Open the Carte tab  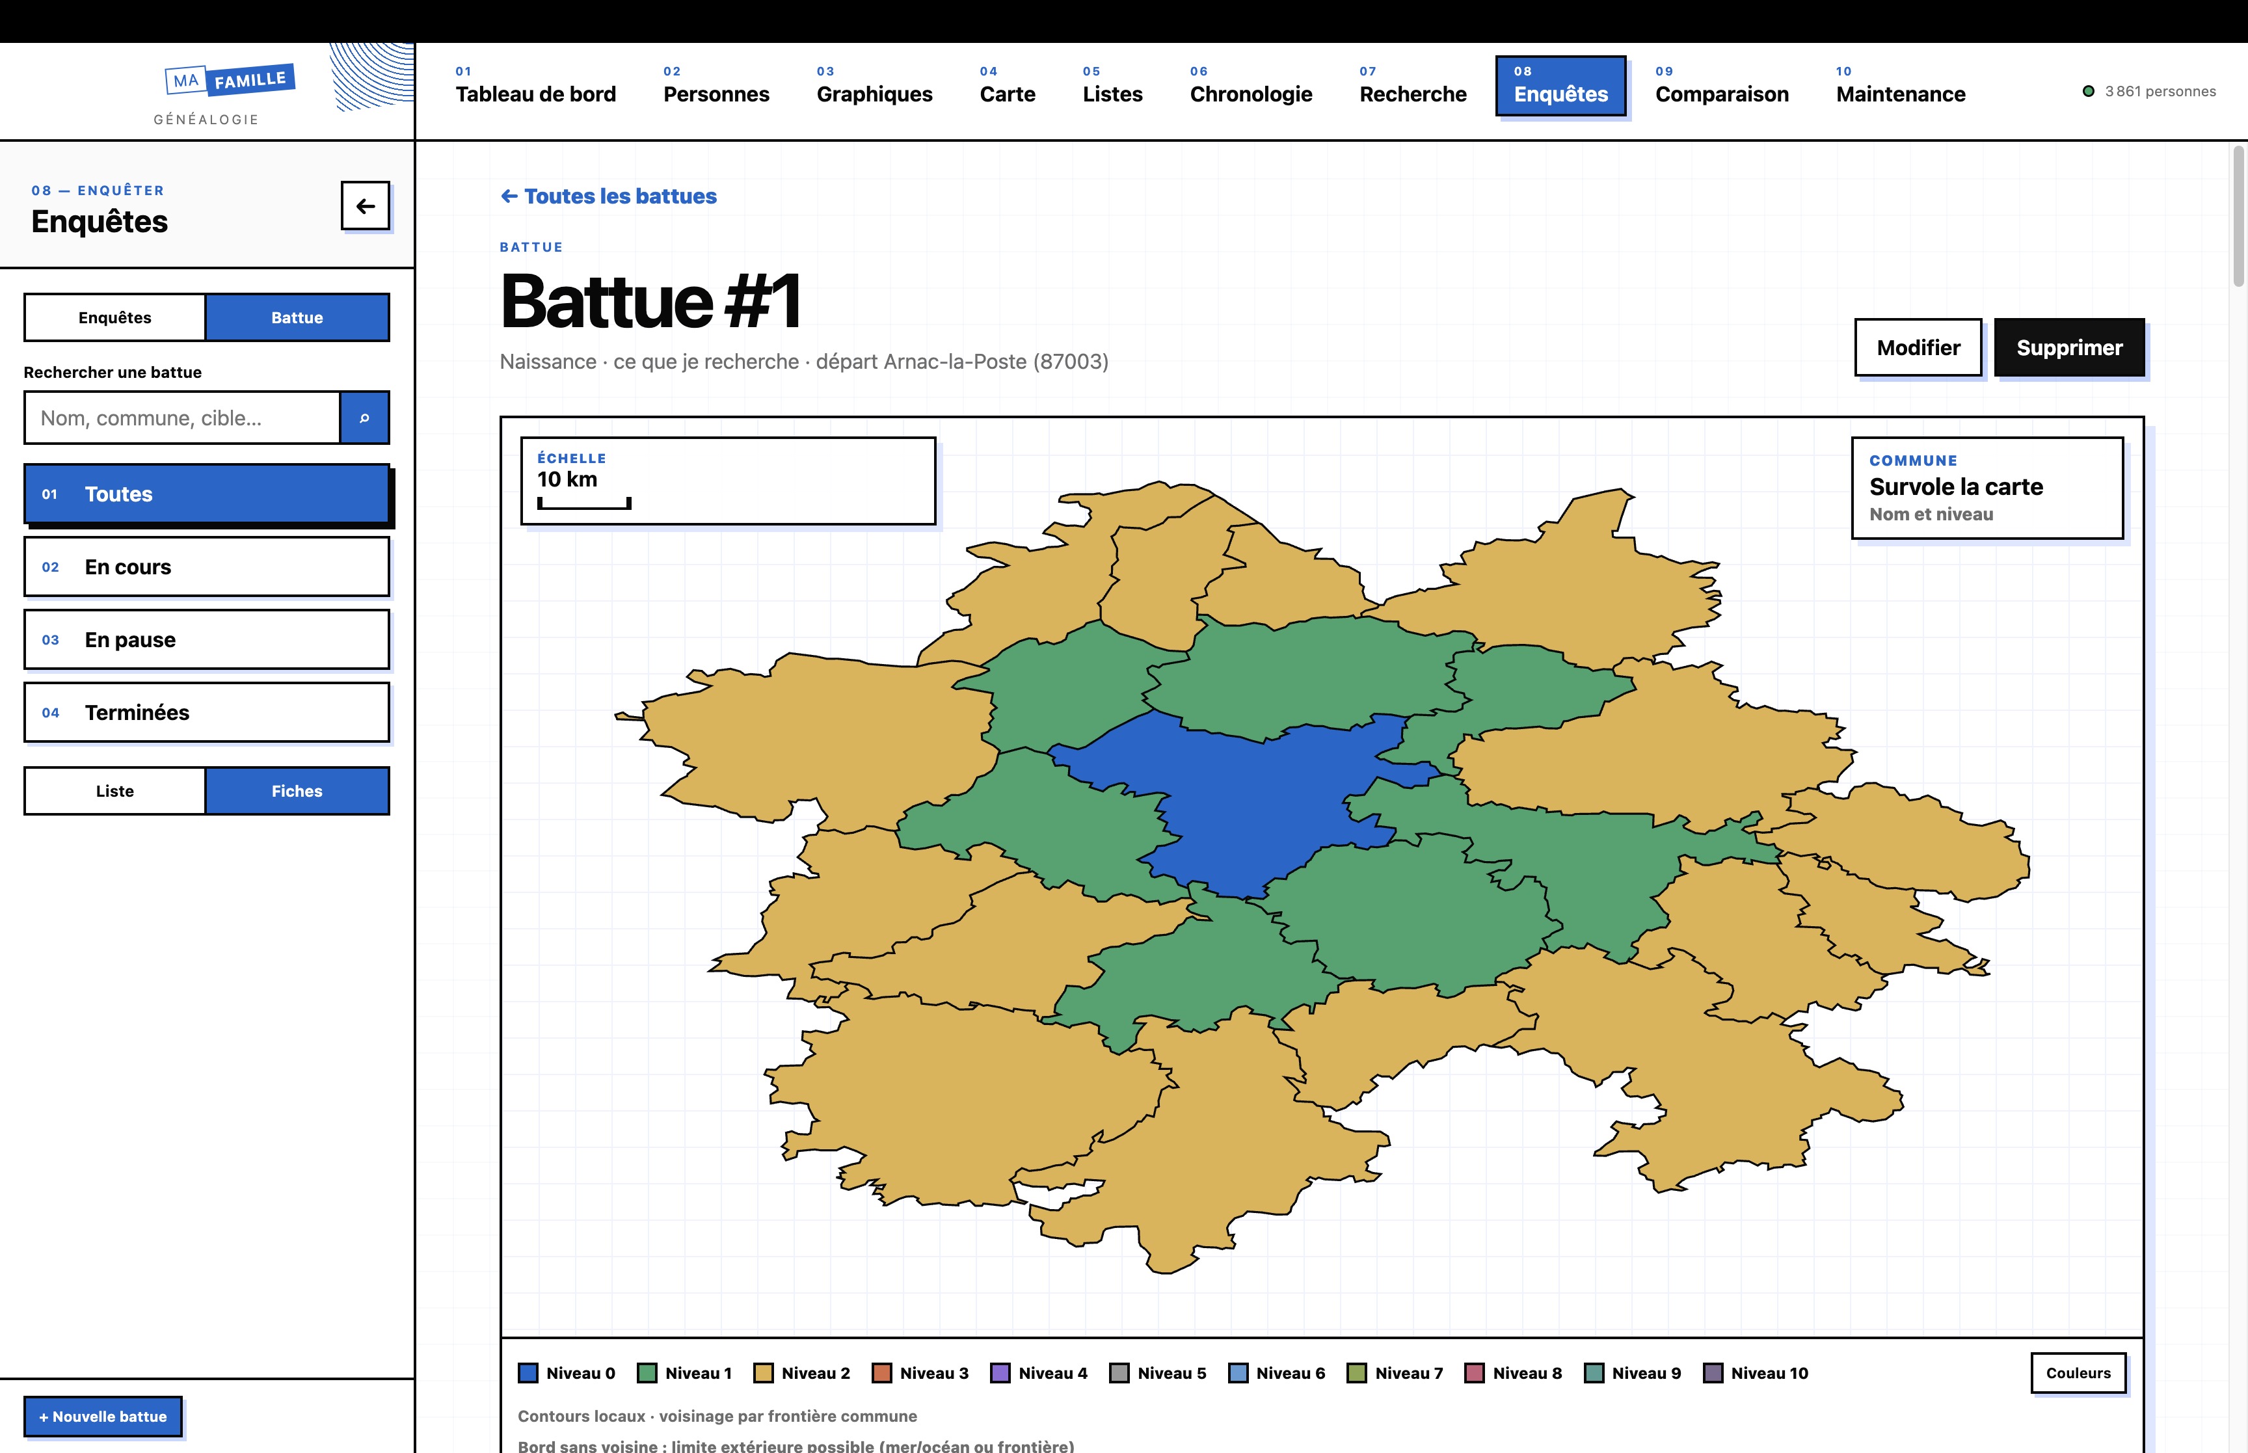1008,86
